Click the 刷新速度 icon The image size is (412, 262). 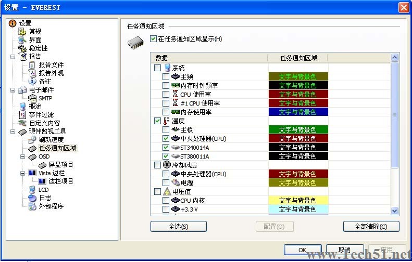(x=32, y=140)
